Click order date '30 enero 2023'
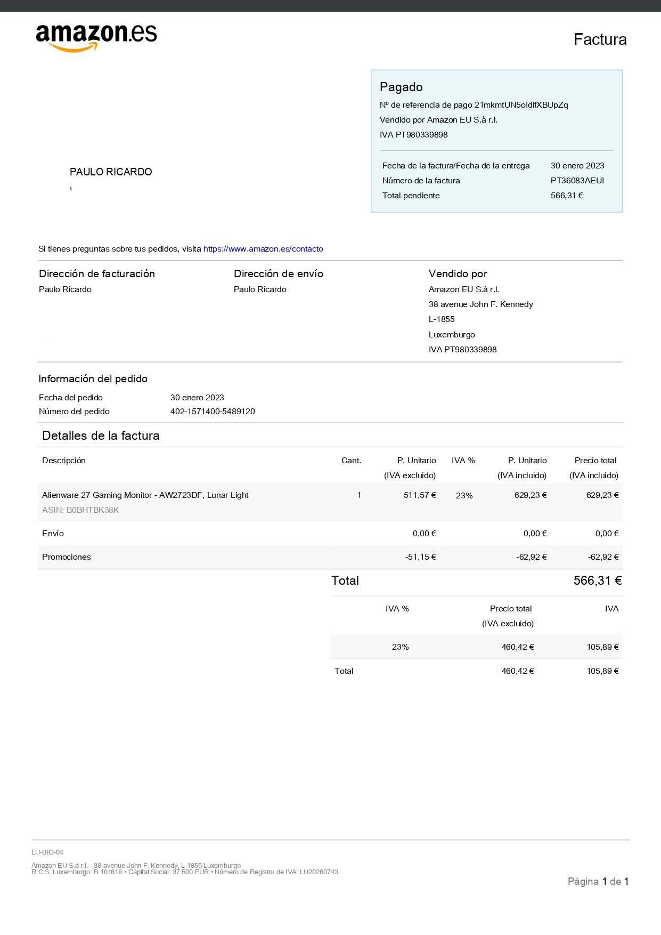Screen dimensions: 661x935 click(x=197, y=398)
